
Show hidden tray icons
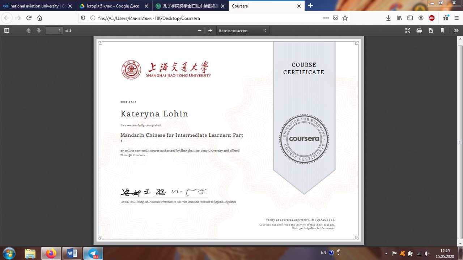click(x=386, y=253)
